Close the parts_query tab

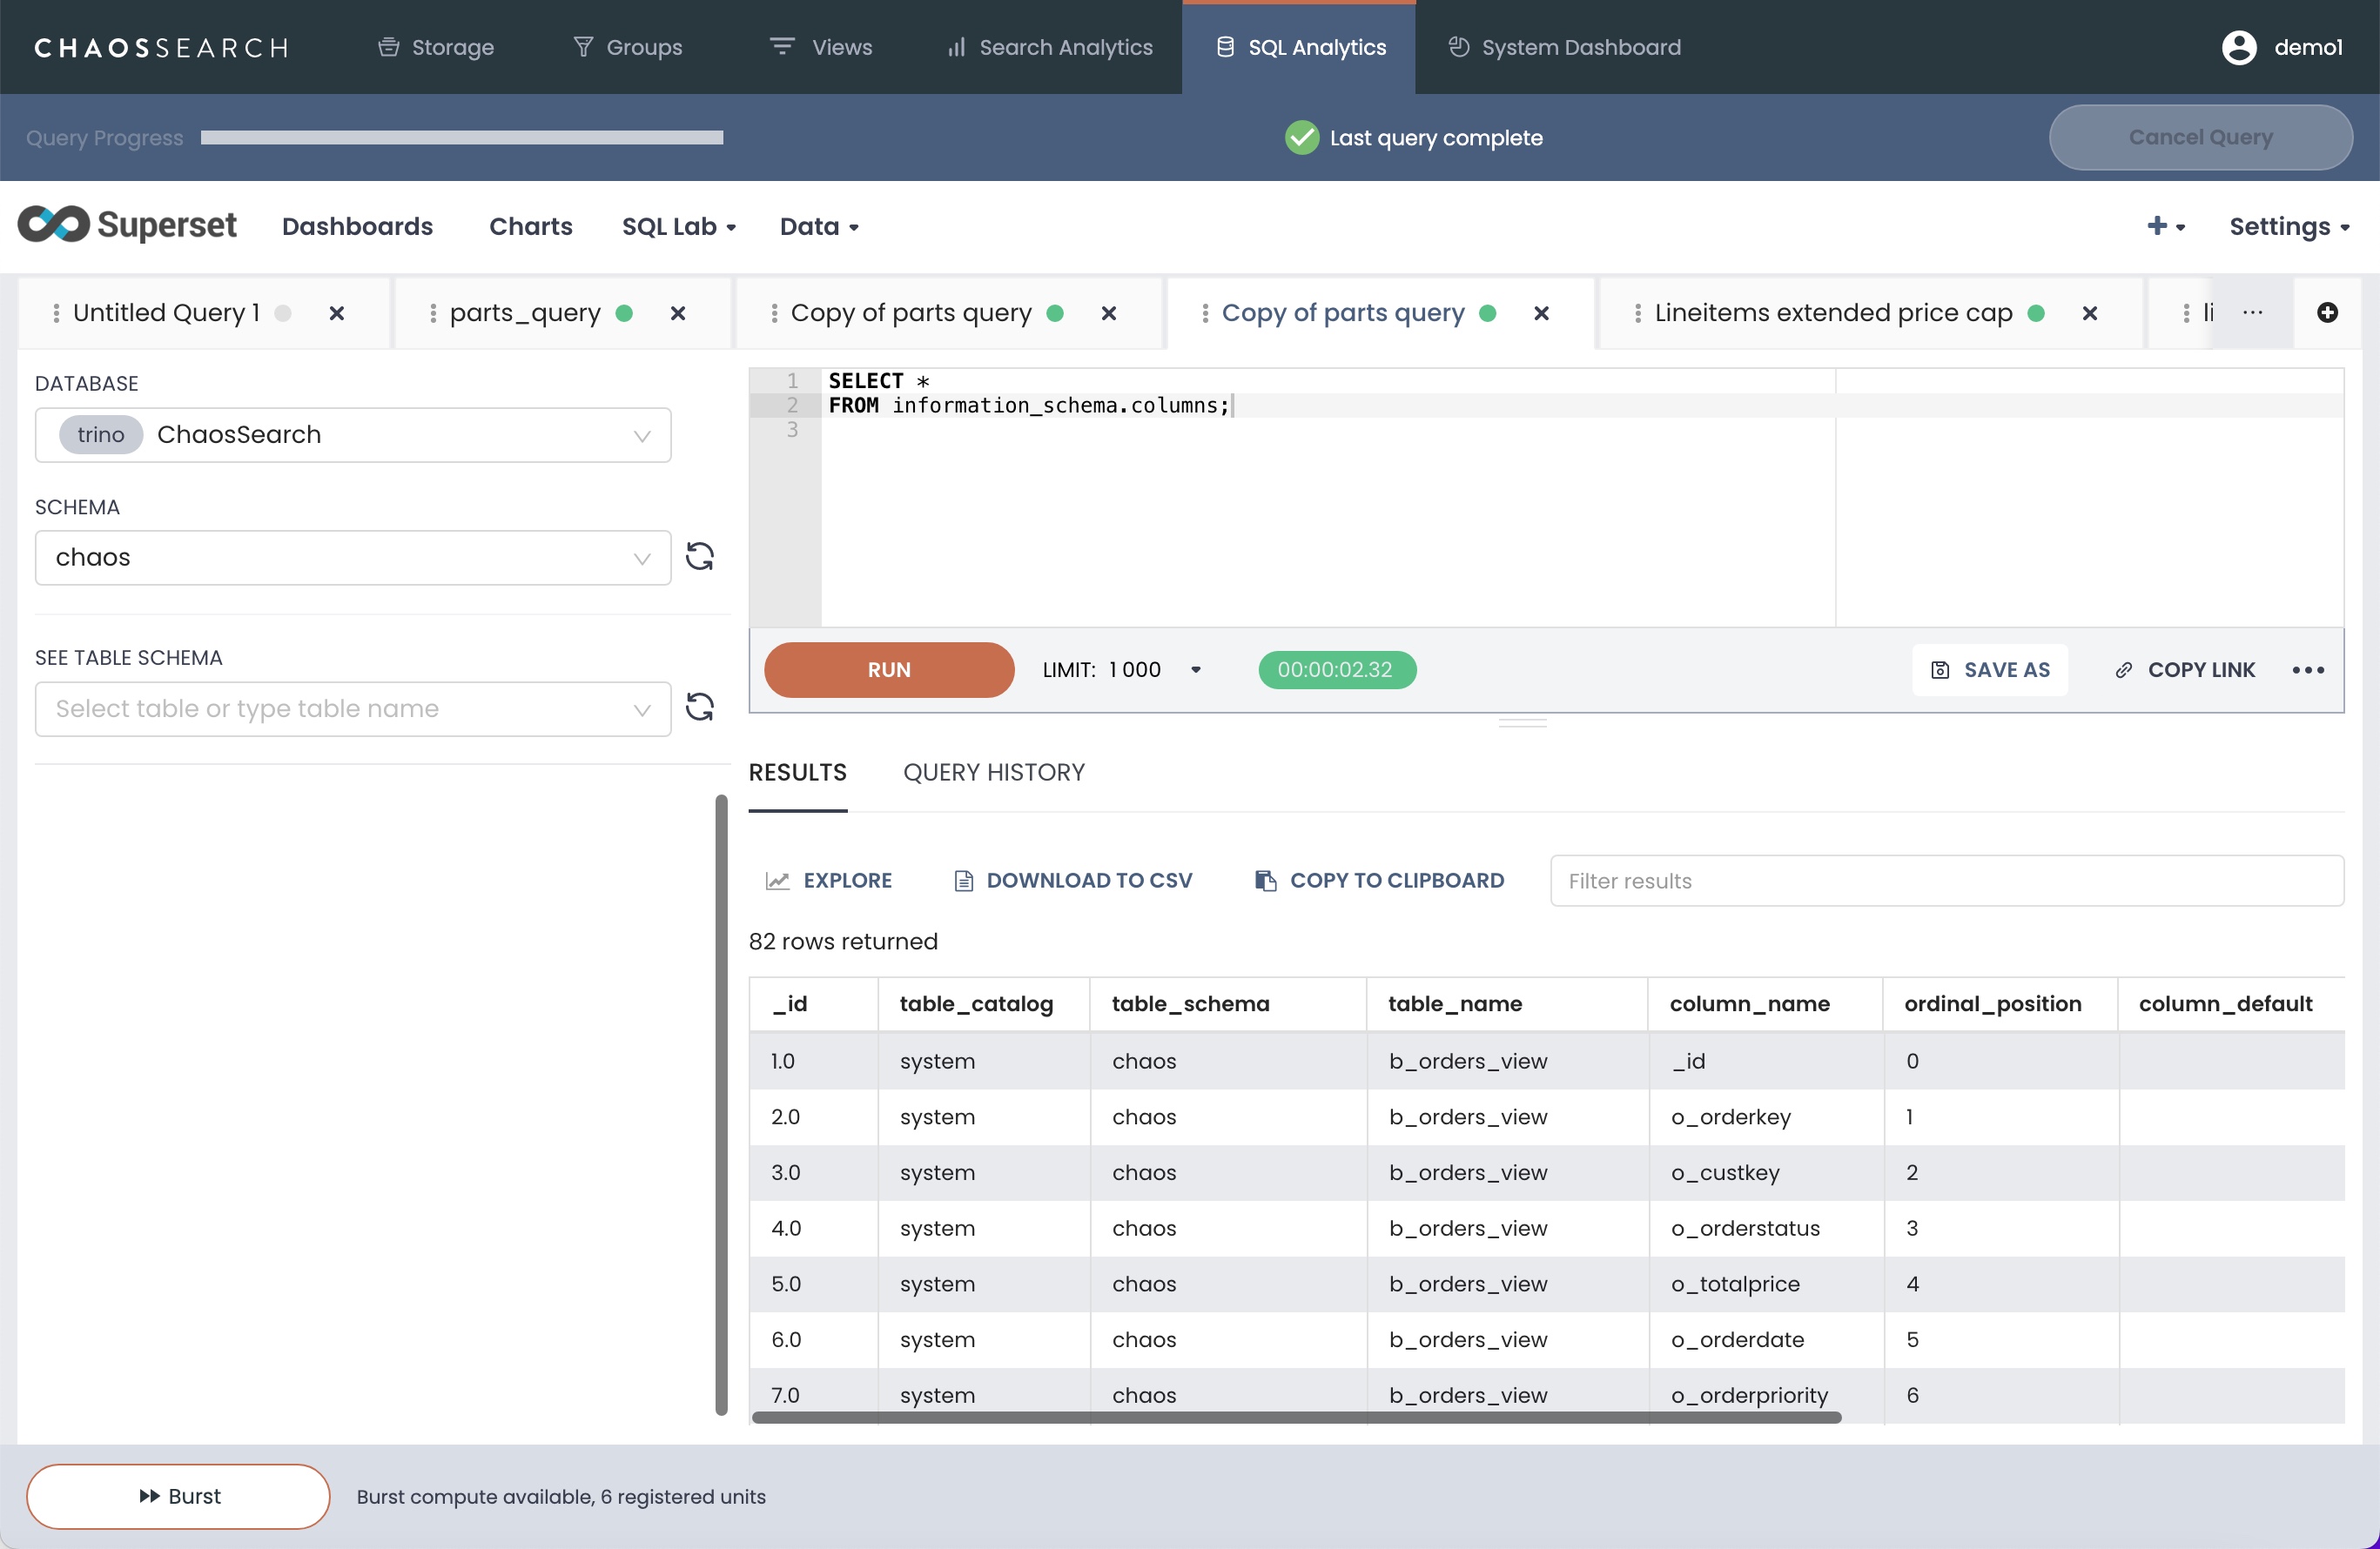point(678,314)
